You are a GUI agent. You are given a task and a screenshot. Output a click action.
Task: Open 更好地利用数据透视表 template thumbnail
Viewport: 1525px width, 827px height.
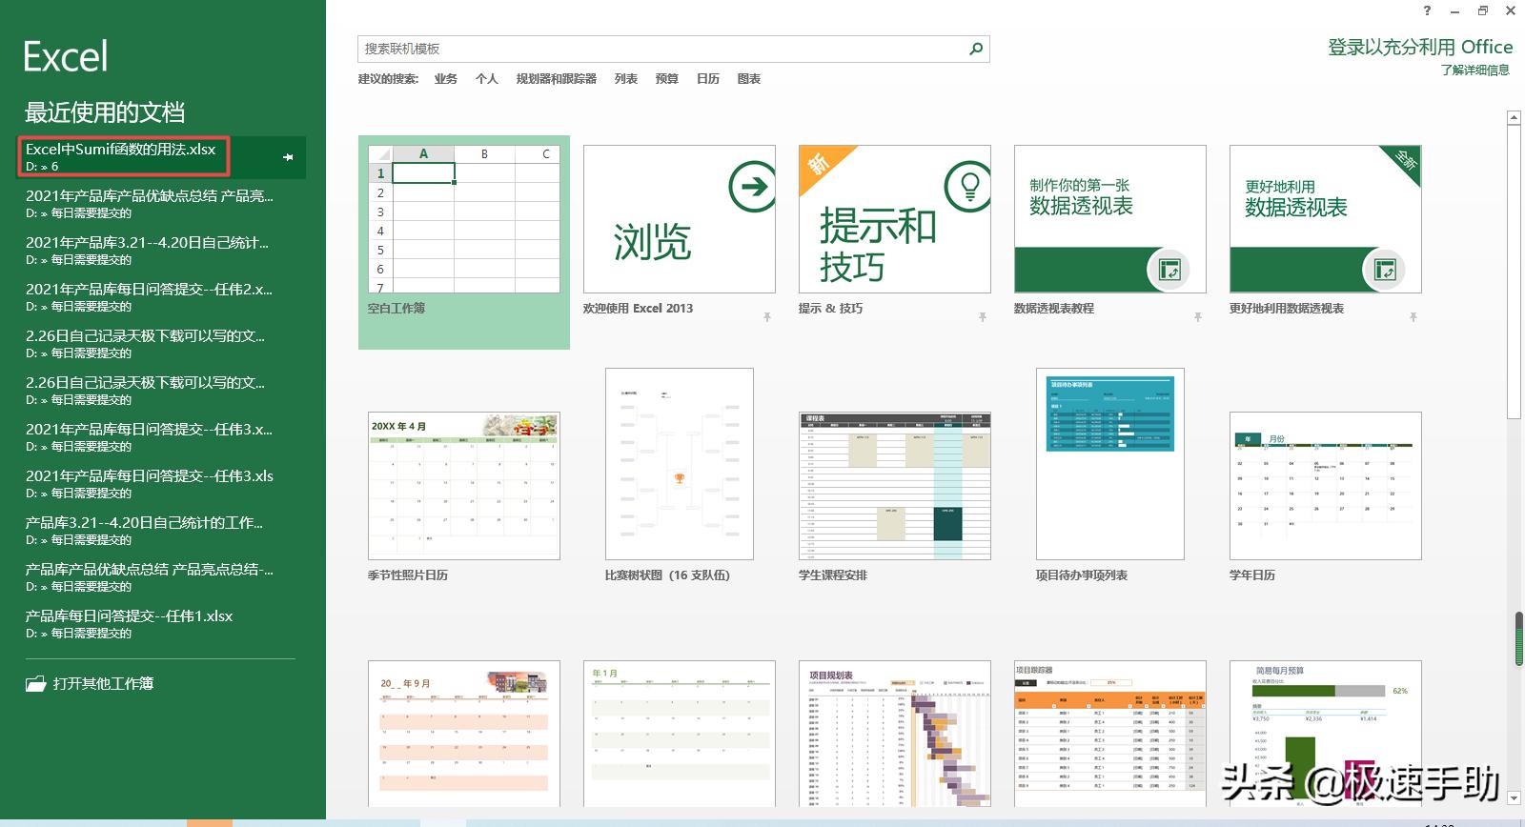(1326, 219)
